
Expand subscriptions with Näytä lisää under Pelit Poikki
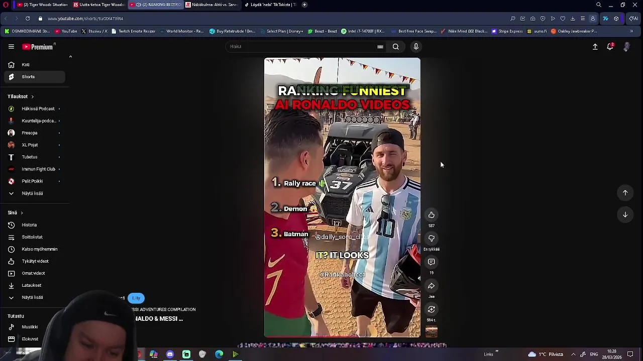point(35,193)
